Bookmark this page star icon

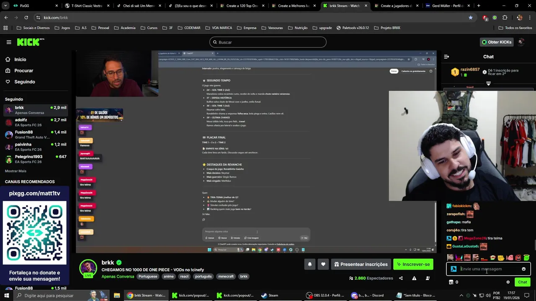471,18
